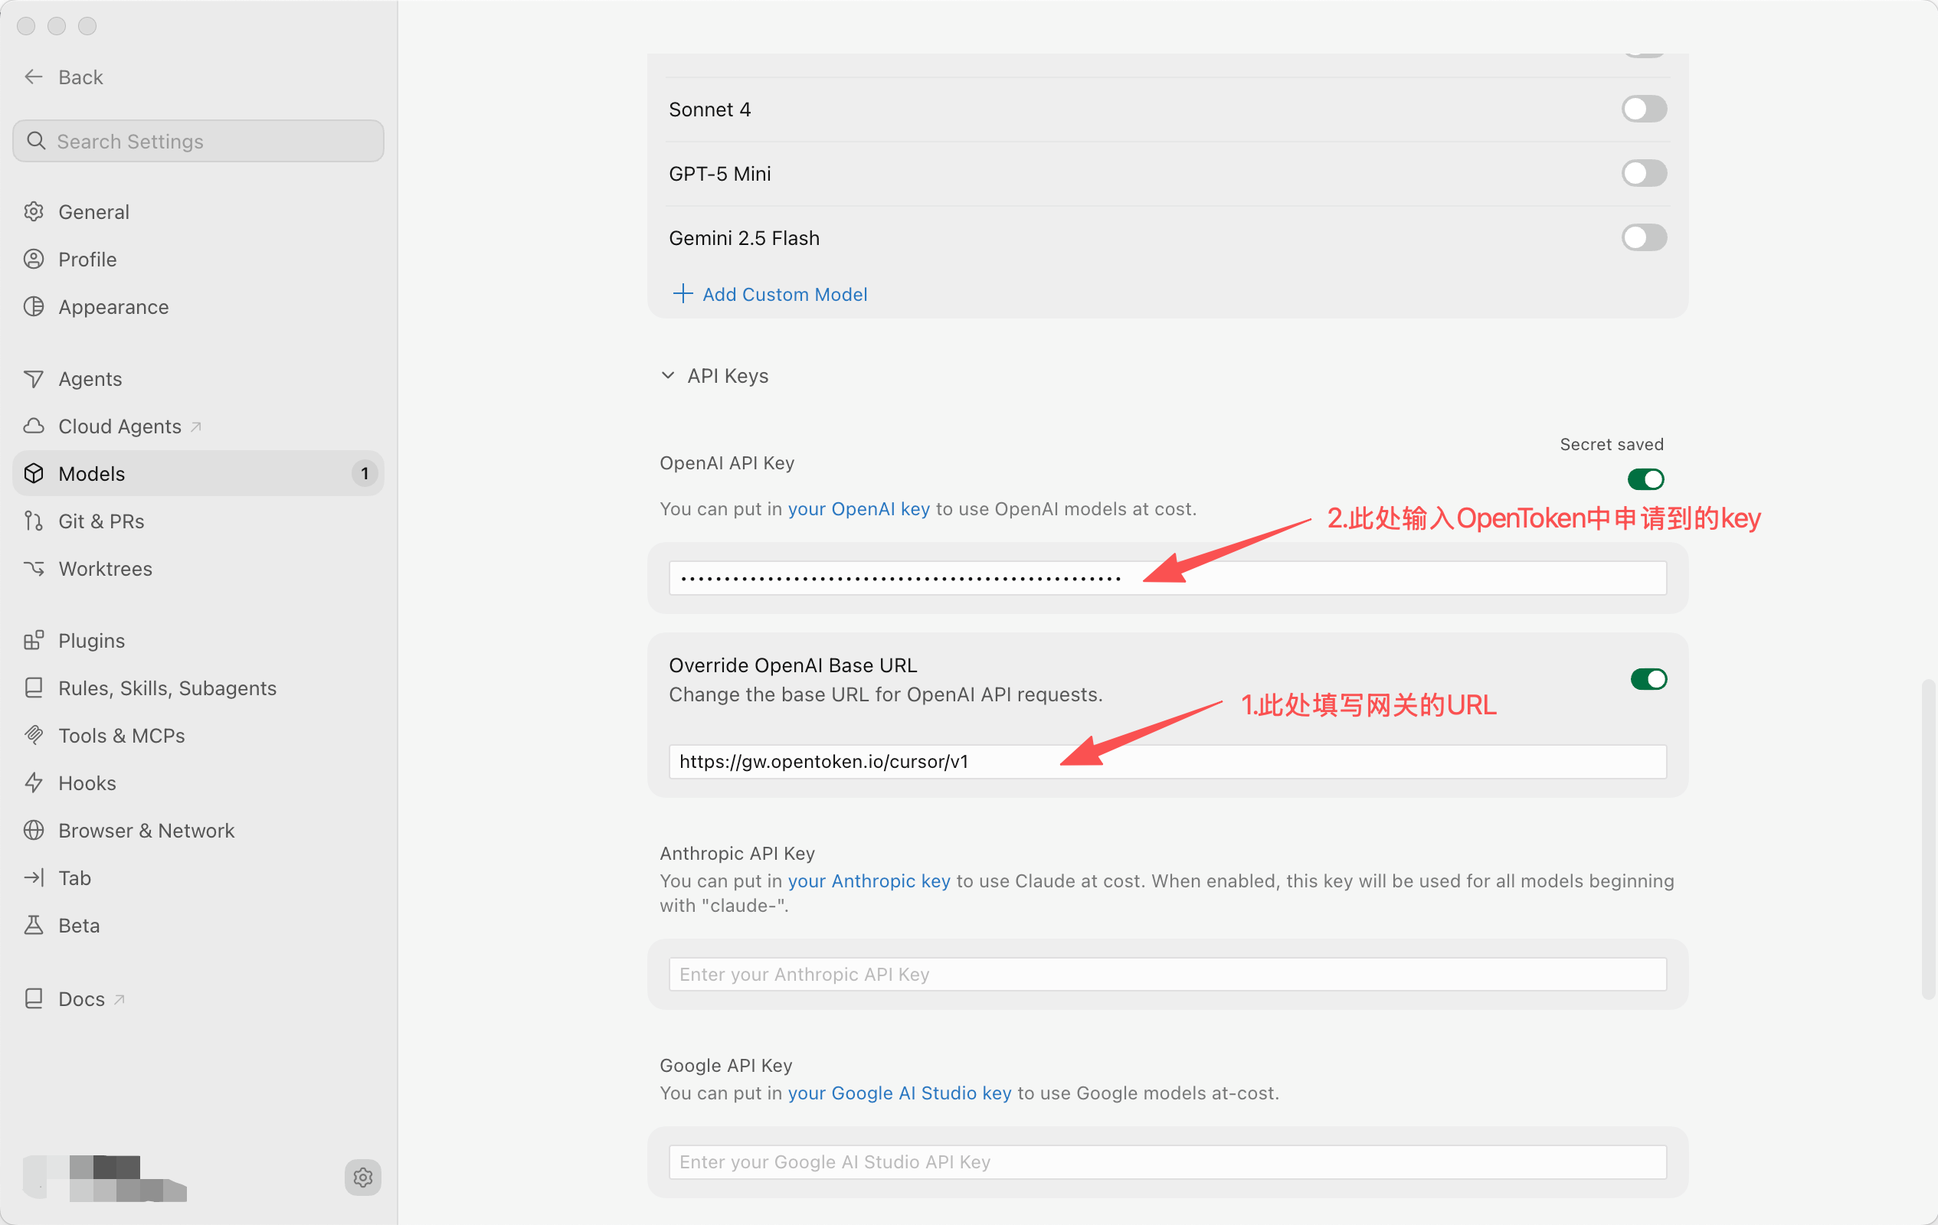Open the 'your Google AI Studio key' link
Viewport: 1938px width, 1225px height.
pyautogui.click(x=899, y=1093)
